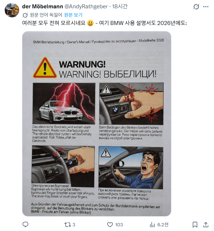Click the der Möbelmann display name
Screen dimensions: 214x231
pyautogui.click(x=43, y=7)
